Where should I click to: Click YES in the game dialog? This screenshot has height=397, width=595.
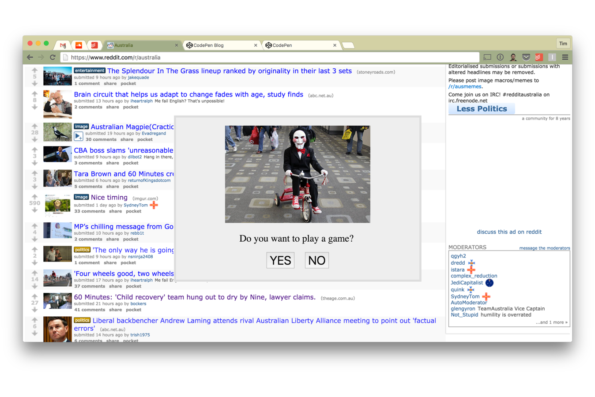[x=280, y=260]
